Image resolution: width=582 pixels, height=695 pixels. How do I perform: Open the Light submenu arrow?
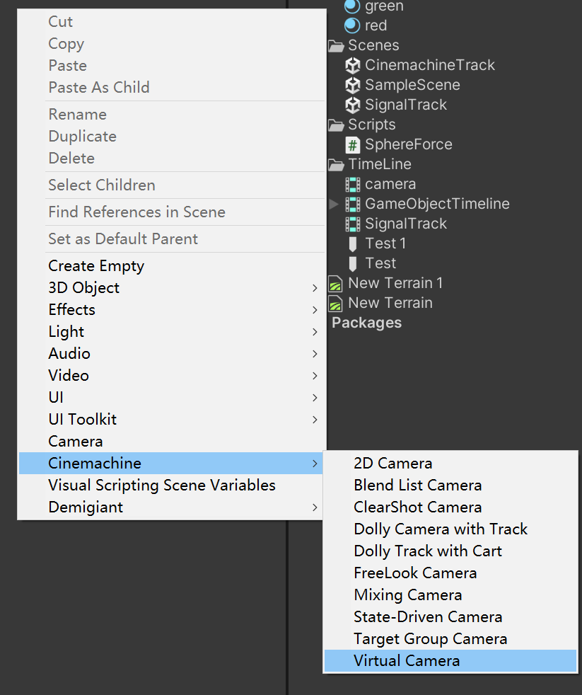(x=315, y=332)
